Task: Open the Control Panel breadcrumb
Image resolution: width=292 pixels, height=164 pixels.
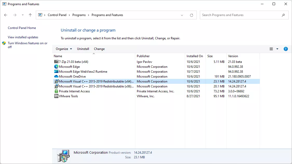Action: (x=57, y=15)
